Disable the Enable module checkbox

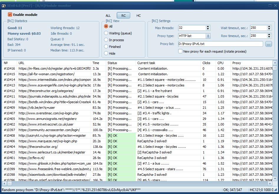10,15
